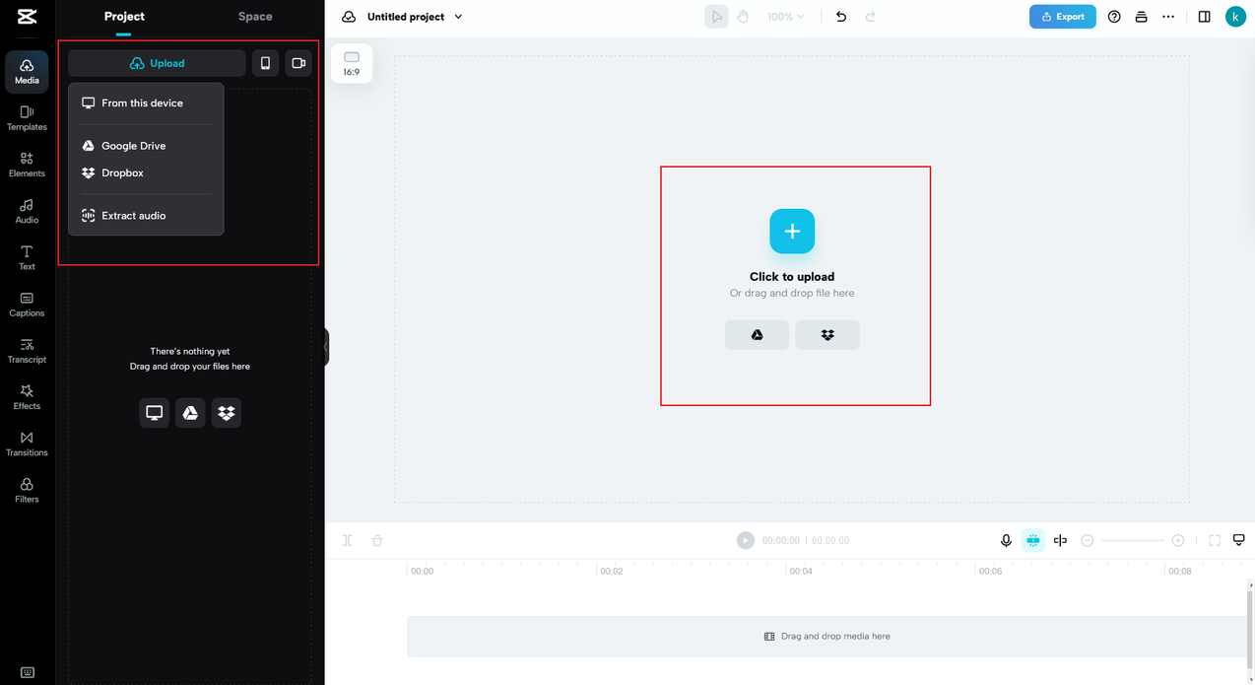Click the 00:02 timeline ruler marker
This screenshot has width=1255, height=685.
(612, 571)
